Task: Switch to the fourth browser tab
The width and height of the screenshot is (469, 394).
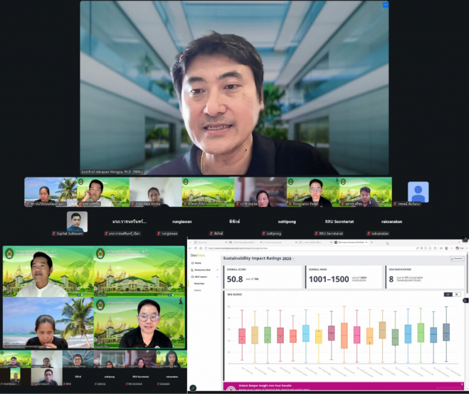Action: tap(315, 242)
